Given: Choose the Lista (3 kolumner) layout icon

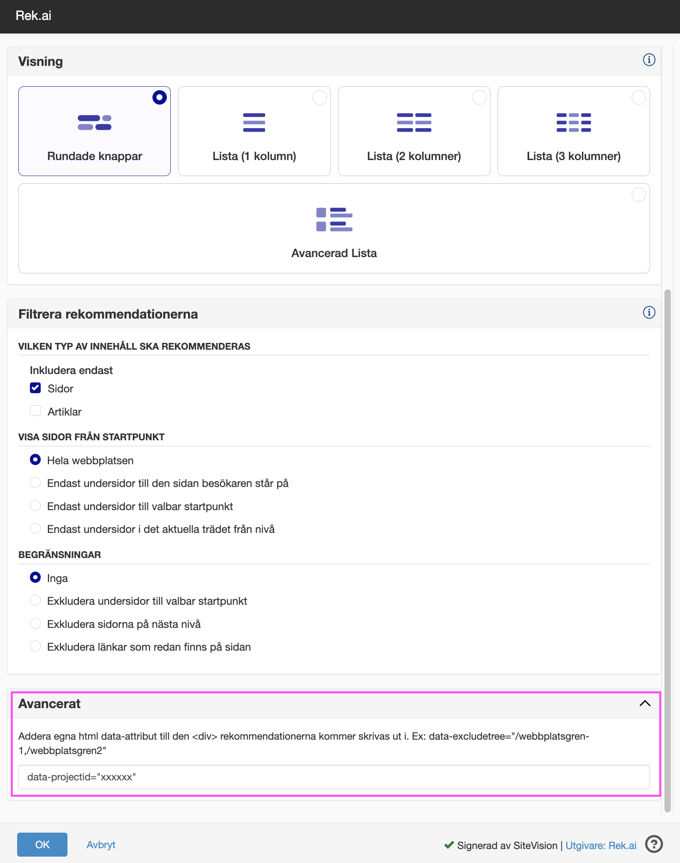Looking at the screenshot, I should coord(573,123).
